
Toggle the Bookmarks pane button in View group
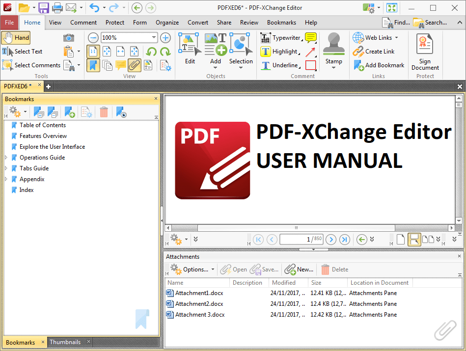(93, 65)
